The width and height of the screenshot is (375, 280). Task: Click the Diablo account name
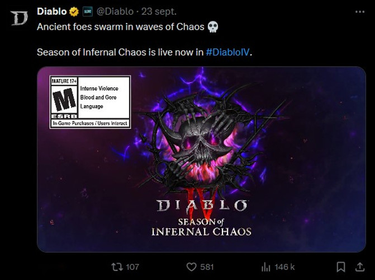tap(51, 11)
